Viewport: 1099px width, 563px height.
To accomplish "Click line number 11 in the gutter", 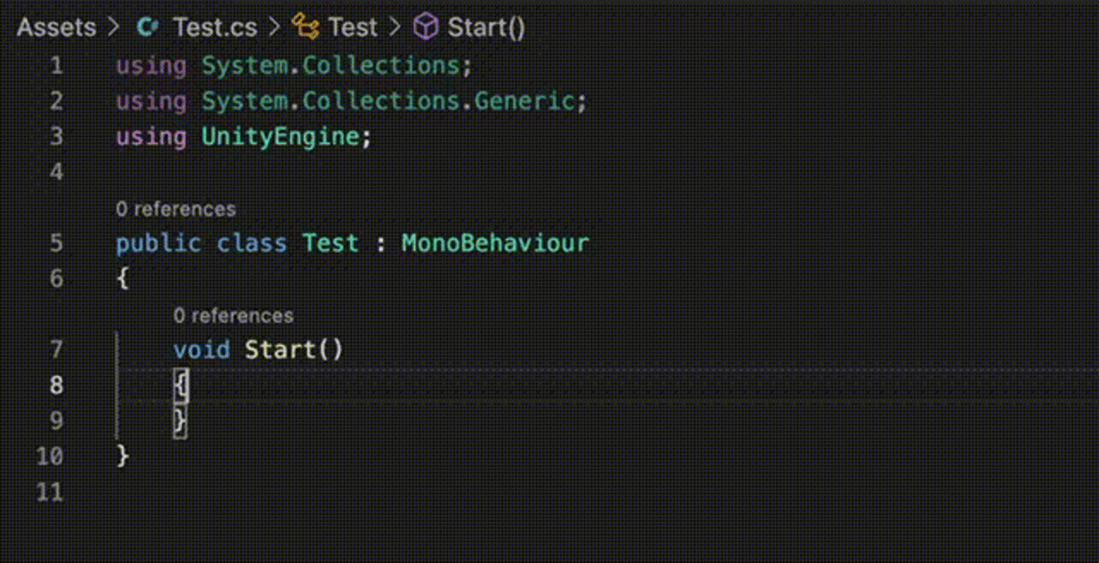I will pyautogui.click(x=51, y=492).
